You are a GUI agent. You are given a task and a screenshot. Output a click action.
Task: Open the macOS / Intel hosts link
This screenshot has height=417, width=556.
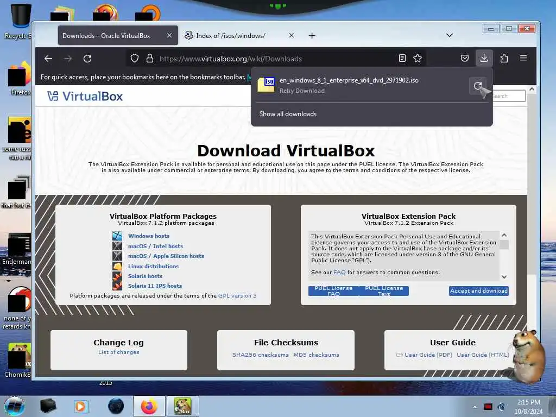pos(155,246)
